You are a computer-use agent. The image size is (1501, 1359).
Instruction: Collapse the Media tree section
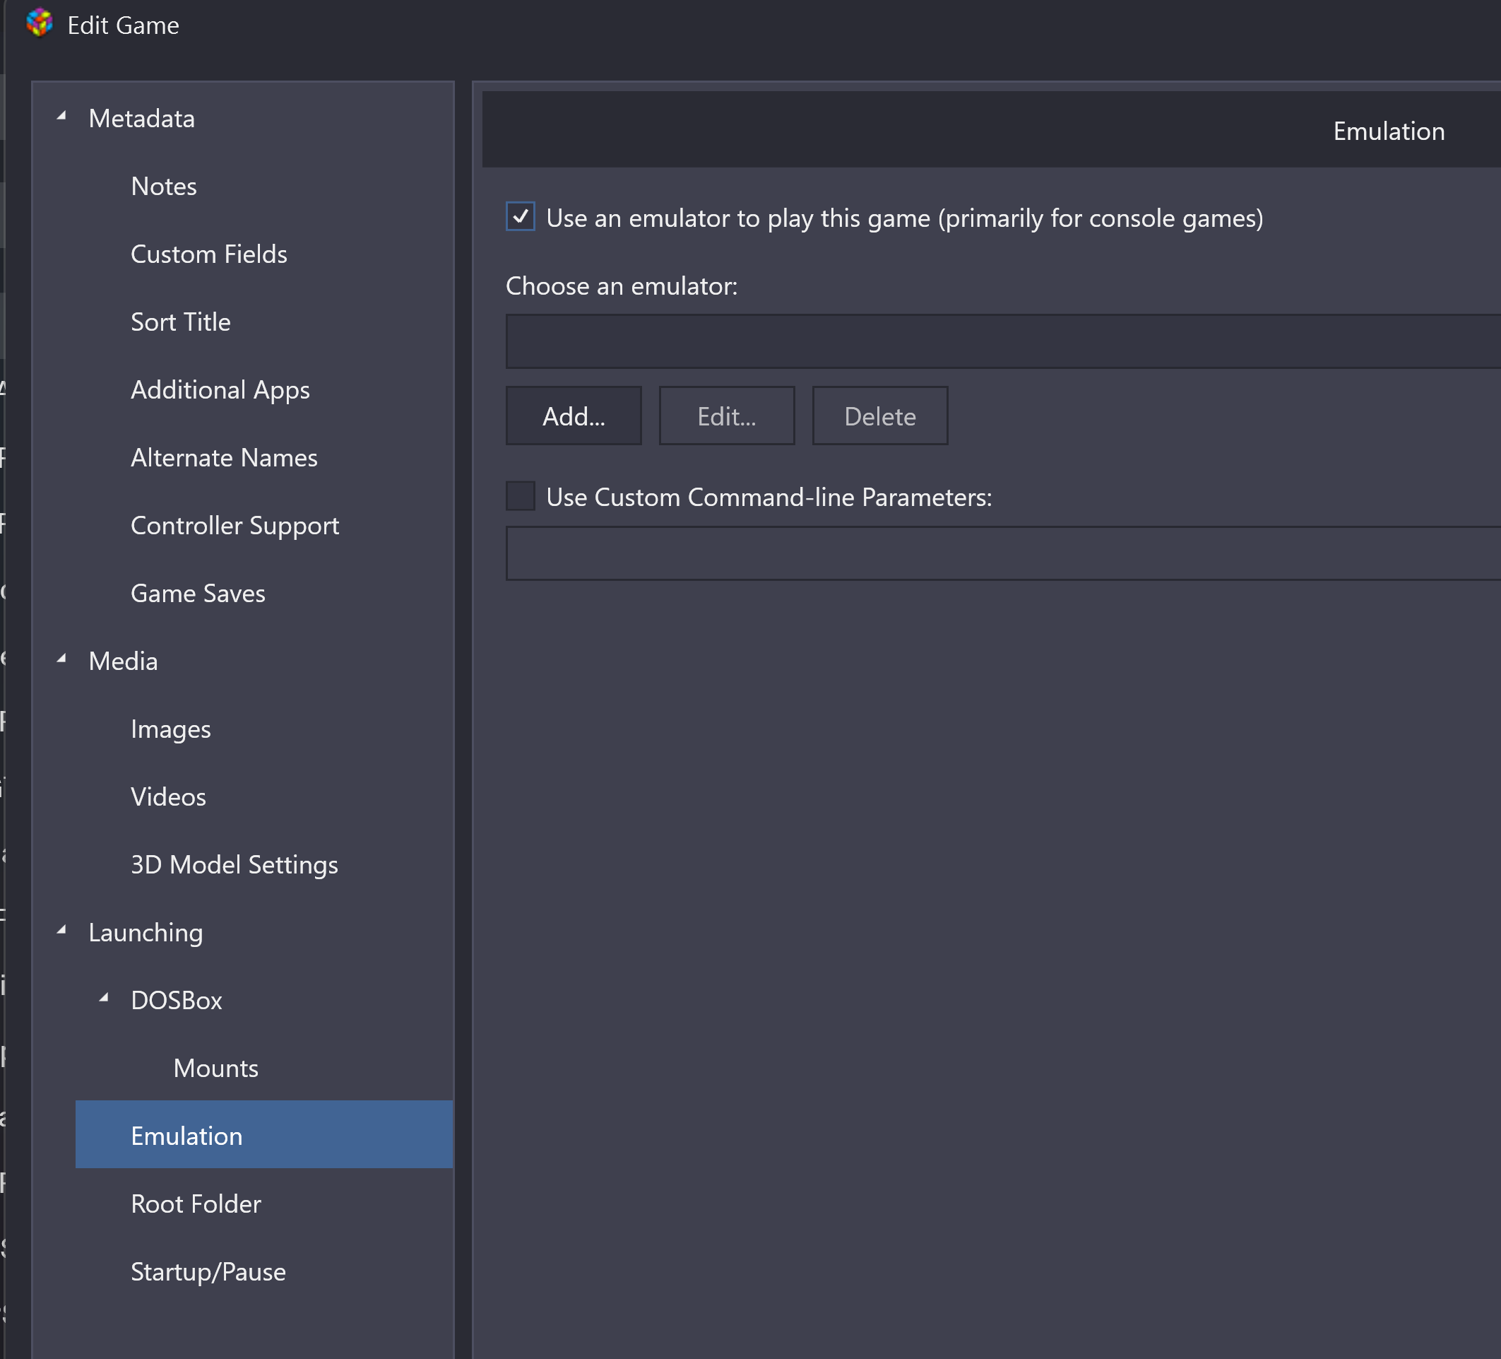coord(61,659)
